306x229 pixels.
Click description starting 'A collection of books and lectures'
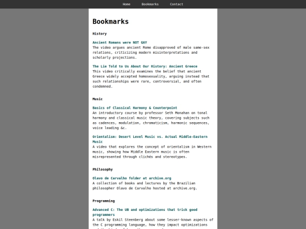pyautogui.click(x=145, y=185)
